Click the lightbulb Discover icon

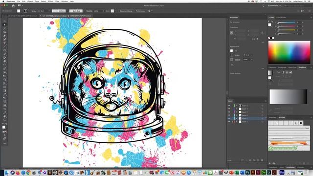pyautogui.click(x=263, y=5)
